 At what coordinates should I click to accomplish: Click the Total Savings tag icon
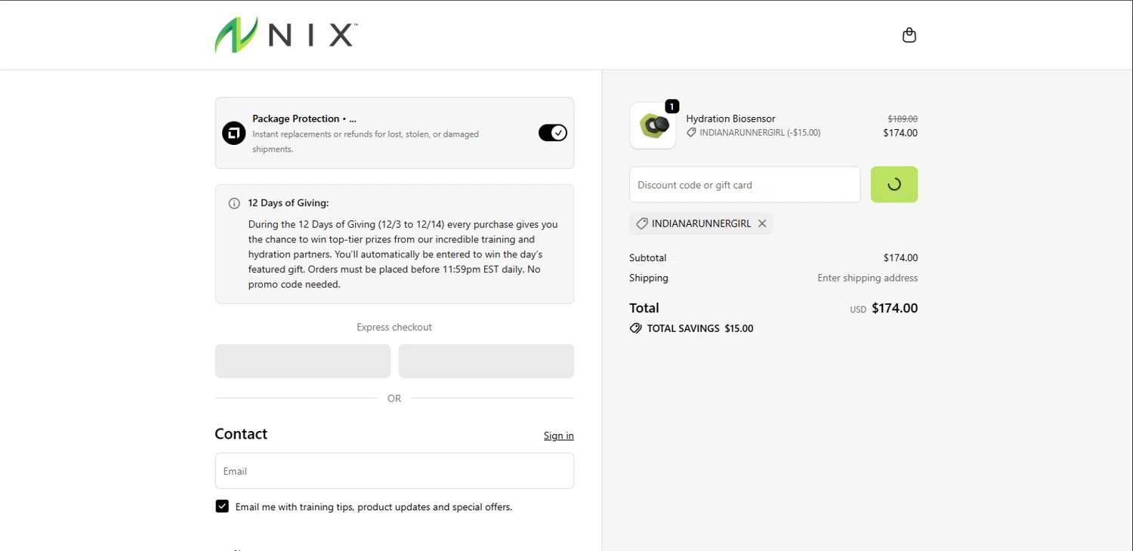click(636, 328)
